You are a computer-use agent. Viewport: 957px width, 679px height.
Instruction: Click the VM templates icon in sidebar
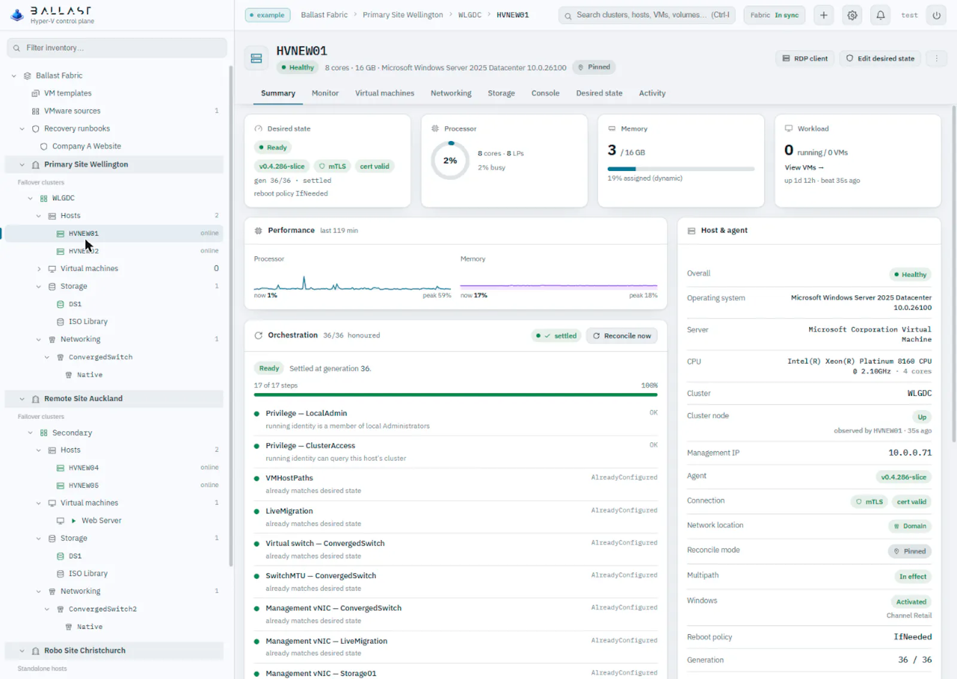click(x=35, y=93)
